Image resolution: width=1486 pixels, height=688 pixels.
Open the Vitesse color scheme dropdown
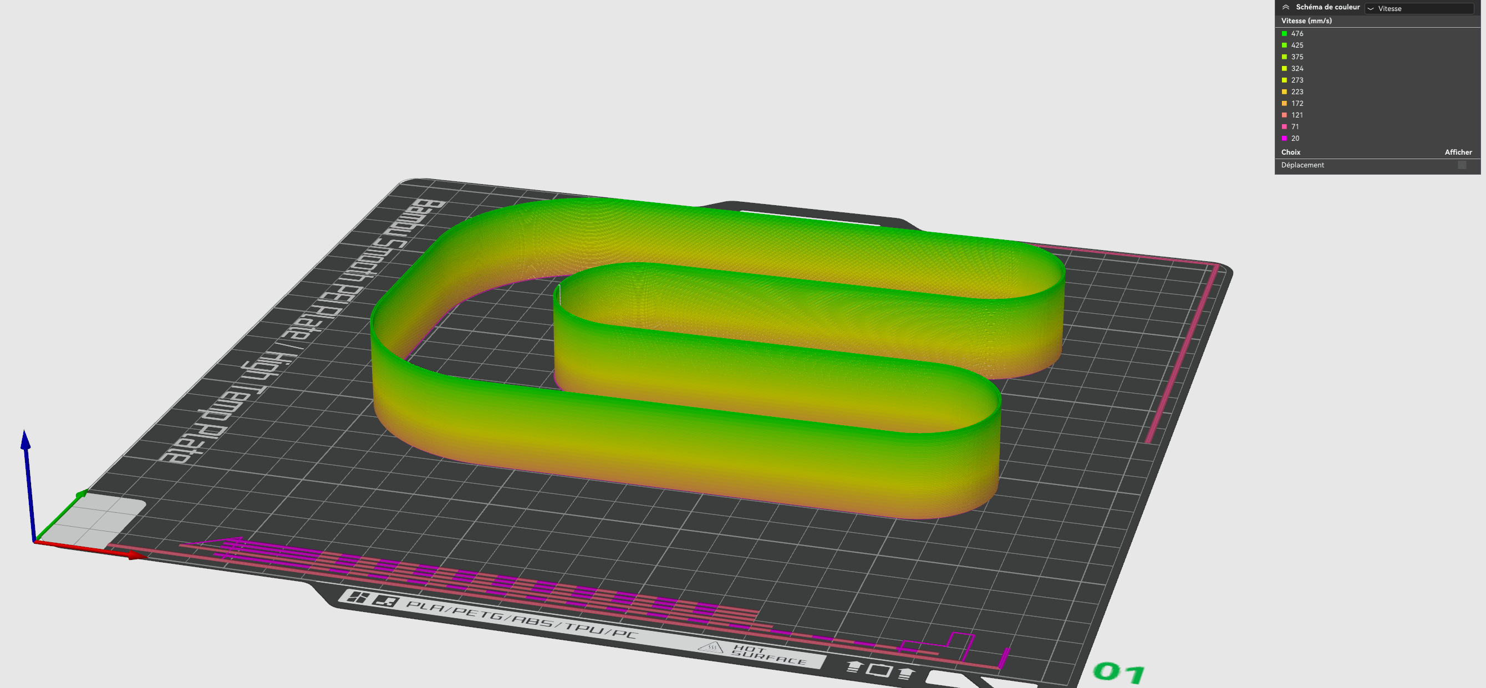point(1419,8)
